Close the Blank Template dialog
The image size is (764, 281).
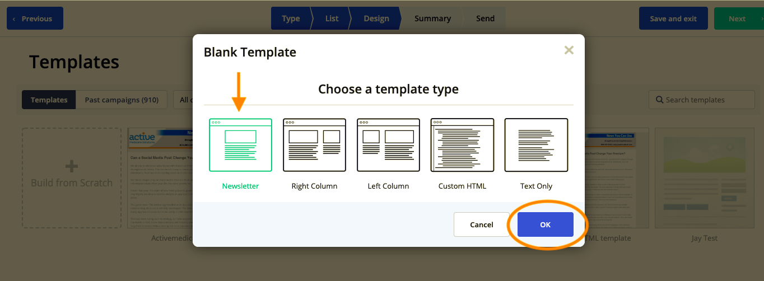click(x=569, y=50)
